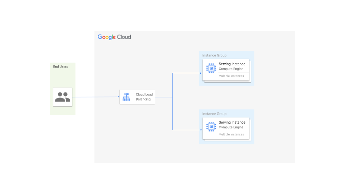
Task: Click the lower "Compute Engine" subtitle text
Action: (231, 127)
